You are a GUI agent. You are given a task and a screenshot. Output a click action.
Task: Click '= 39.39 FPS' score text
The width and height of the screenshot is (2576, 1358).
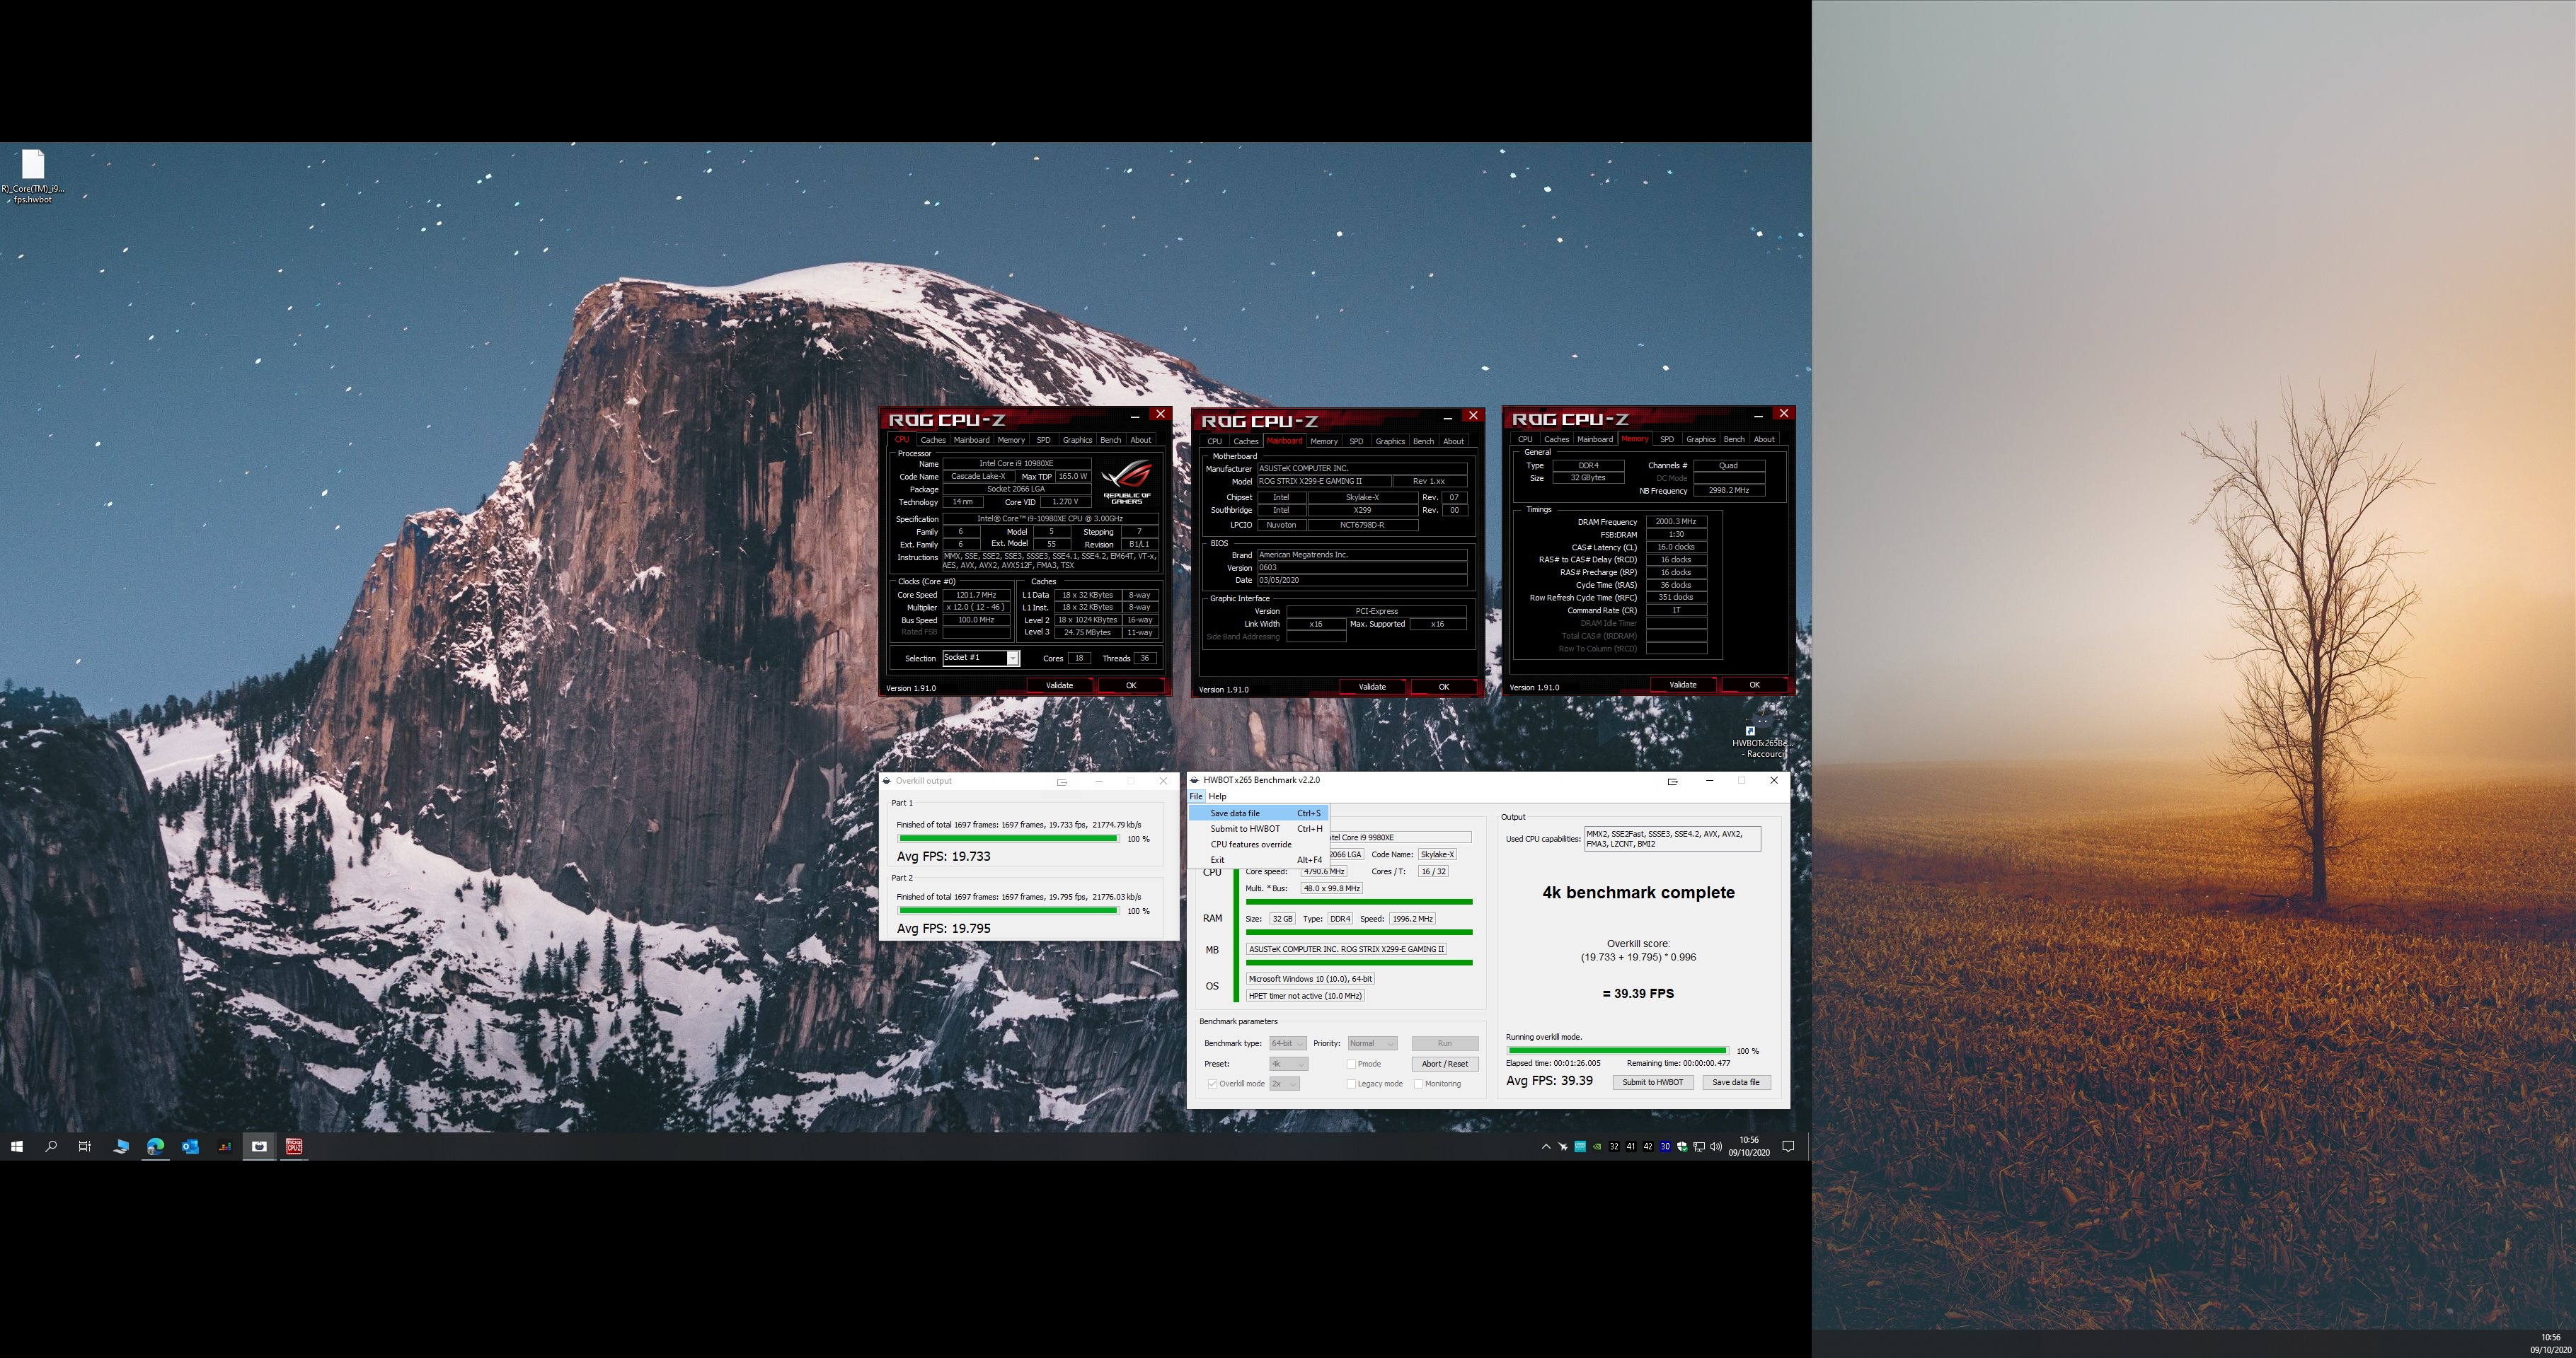pos(1638,994)
